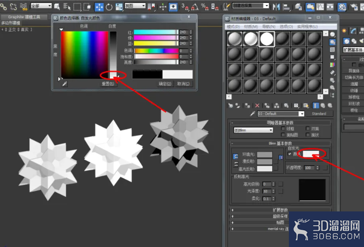Open Select by Name list icon
Viewport: 364px width, 247px height.
pyautogui.click(x=67, y=7)
